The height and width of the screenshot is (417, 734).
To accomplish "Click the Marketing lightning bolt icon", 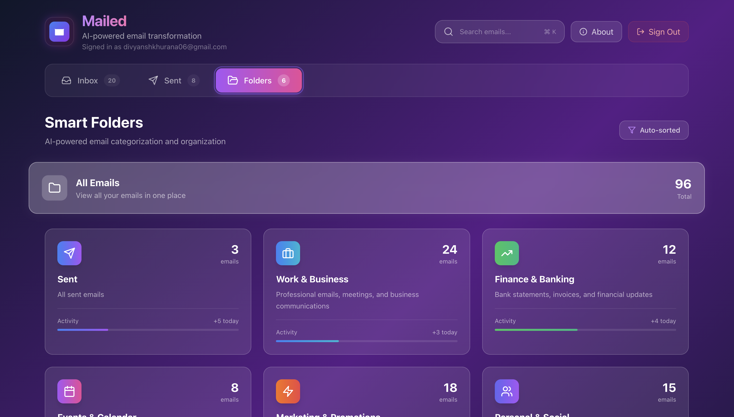I will pyautogui.click(x=288, y=391).
